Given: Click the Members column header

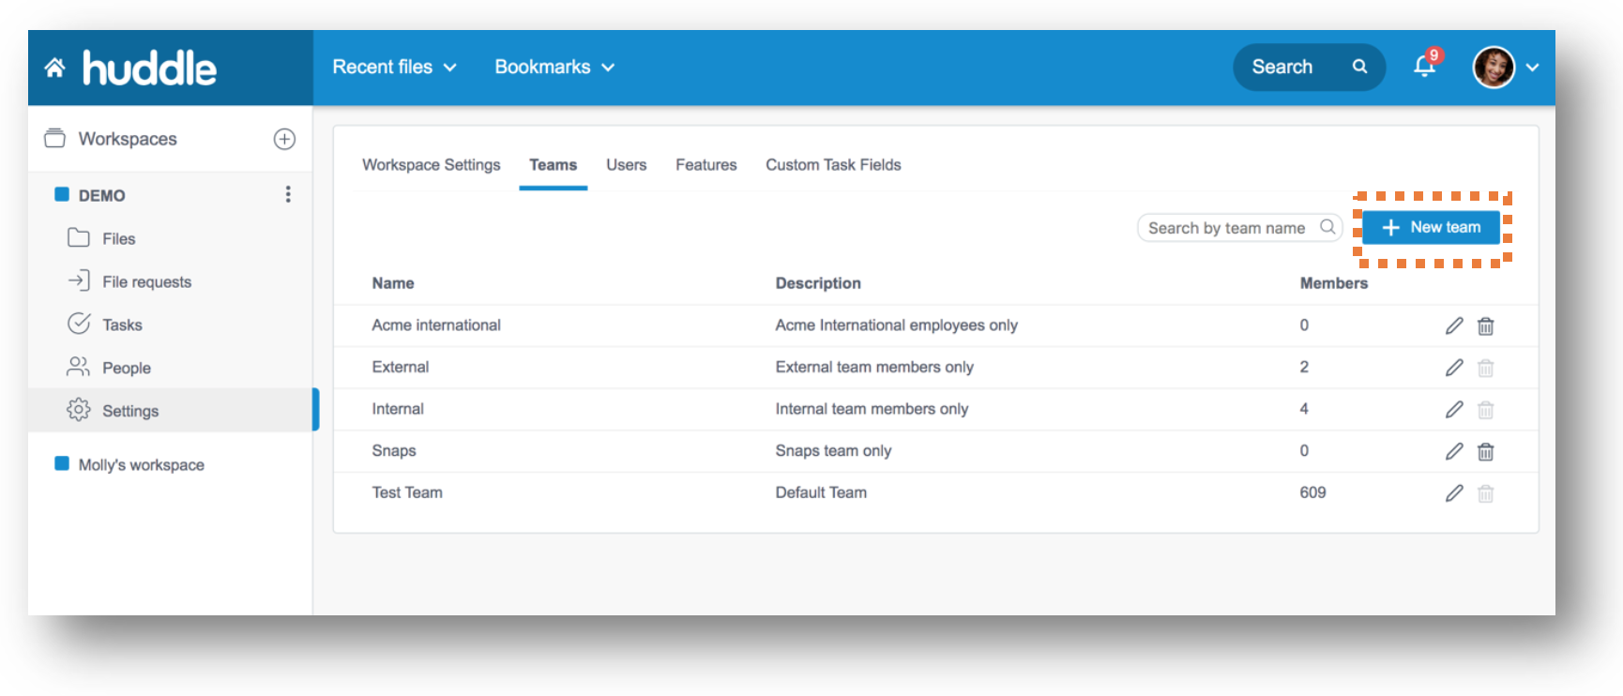Looking at the screenshot, I should (1334, 283).
